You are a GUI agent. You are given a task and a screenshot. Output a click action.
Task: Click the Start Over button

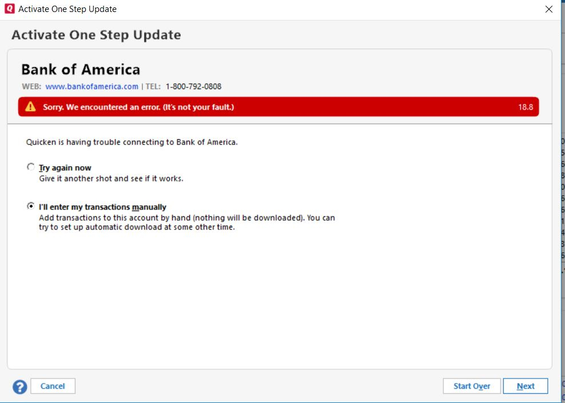click(x=472, y=386)
